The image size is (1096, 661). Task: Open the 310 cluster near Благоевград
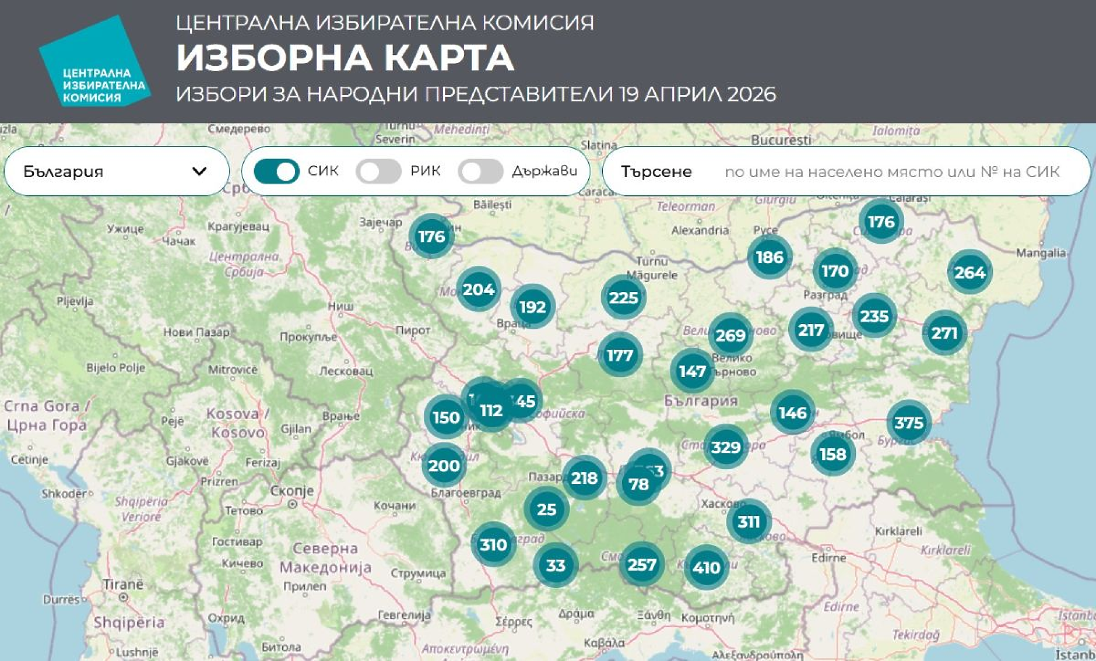tap(493, 545)
